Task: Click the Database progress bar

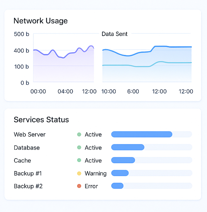Action: click(151, 147)
